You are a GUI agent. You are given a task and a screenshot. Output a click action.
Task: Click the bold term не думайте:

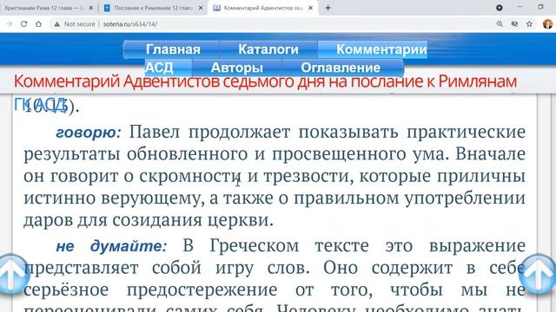pyautogui.click(x=111, y=246)
